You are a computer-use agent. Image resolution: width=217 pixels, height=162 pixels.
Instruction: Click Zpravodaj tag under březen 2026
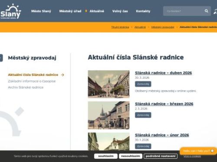click(143, 115)
